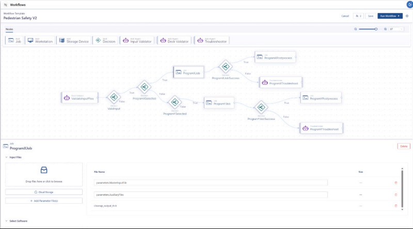Click the Run Workflow button
413x229 pixels.
(390, 16)
